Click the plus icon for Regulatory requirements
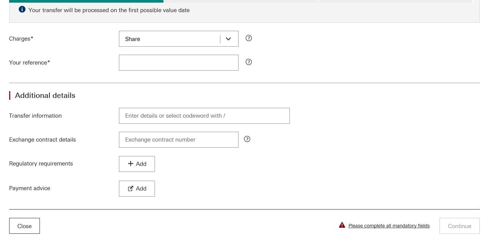 point(130,164)
